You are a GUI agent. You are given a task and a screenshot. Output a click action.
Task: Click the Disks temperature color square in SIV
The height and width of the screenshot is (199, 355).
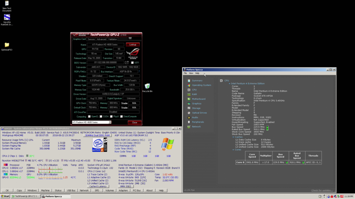(27, 156)
